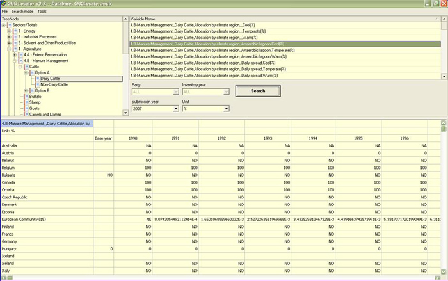Click the Goats tree node icon
This screenshot has width=448, height=281.
(26, 108)
